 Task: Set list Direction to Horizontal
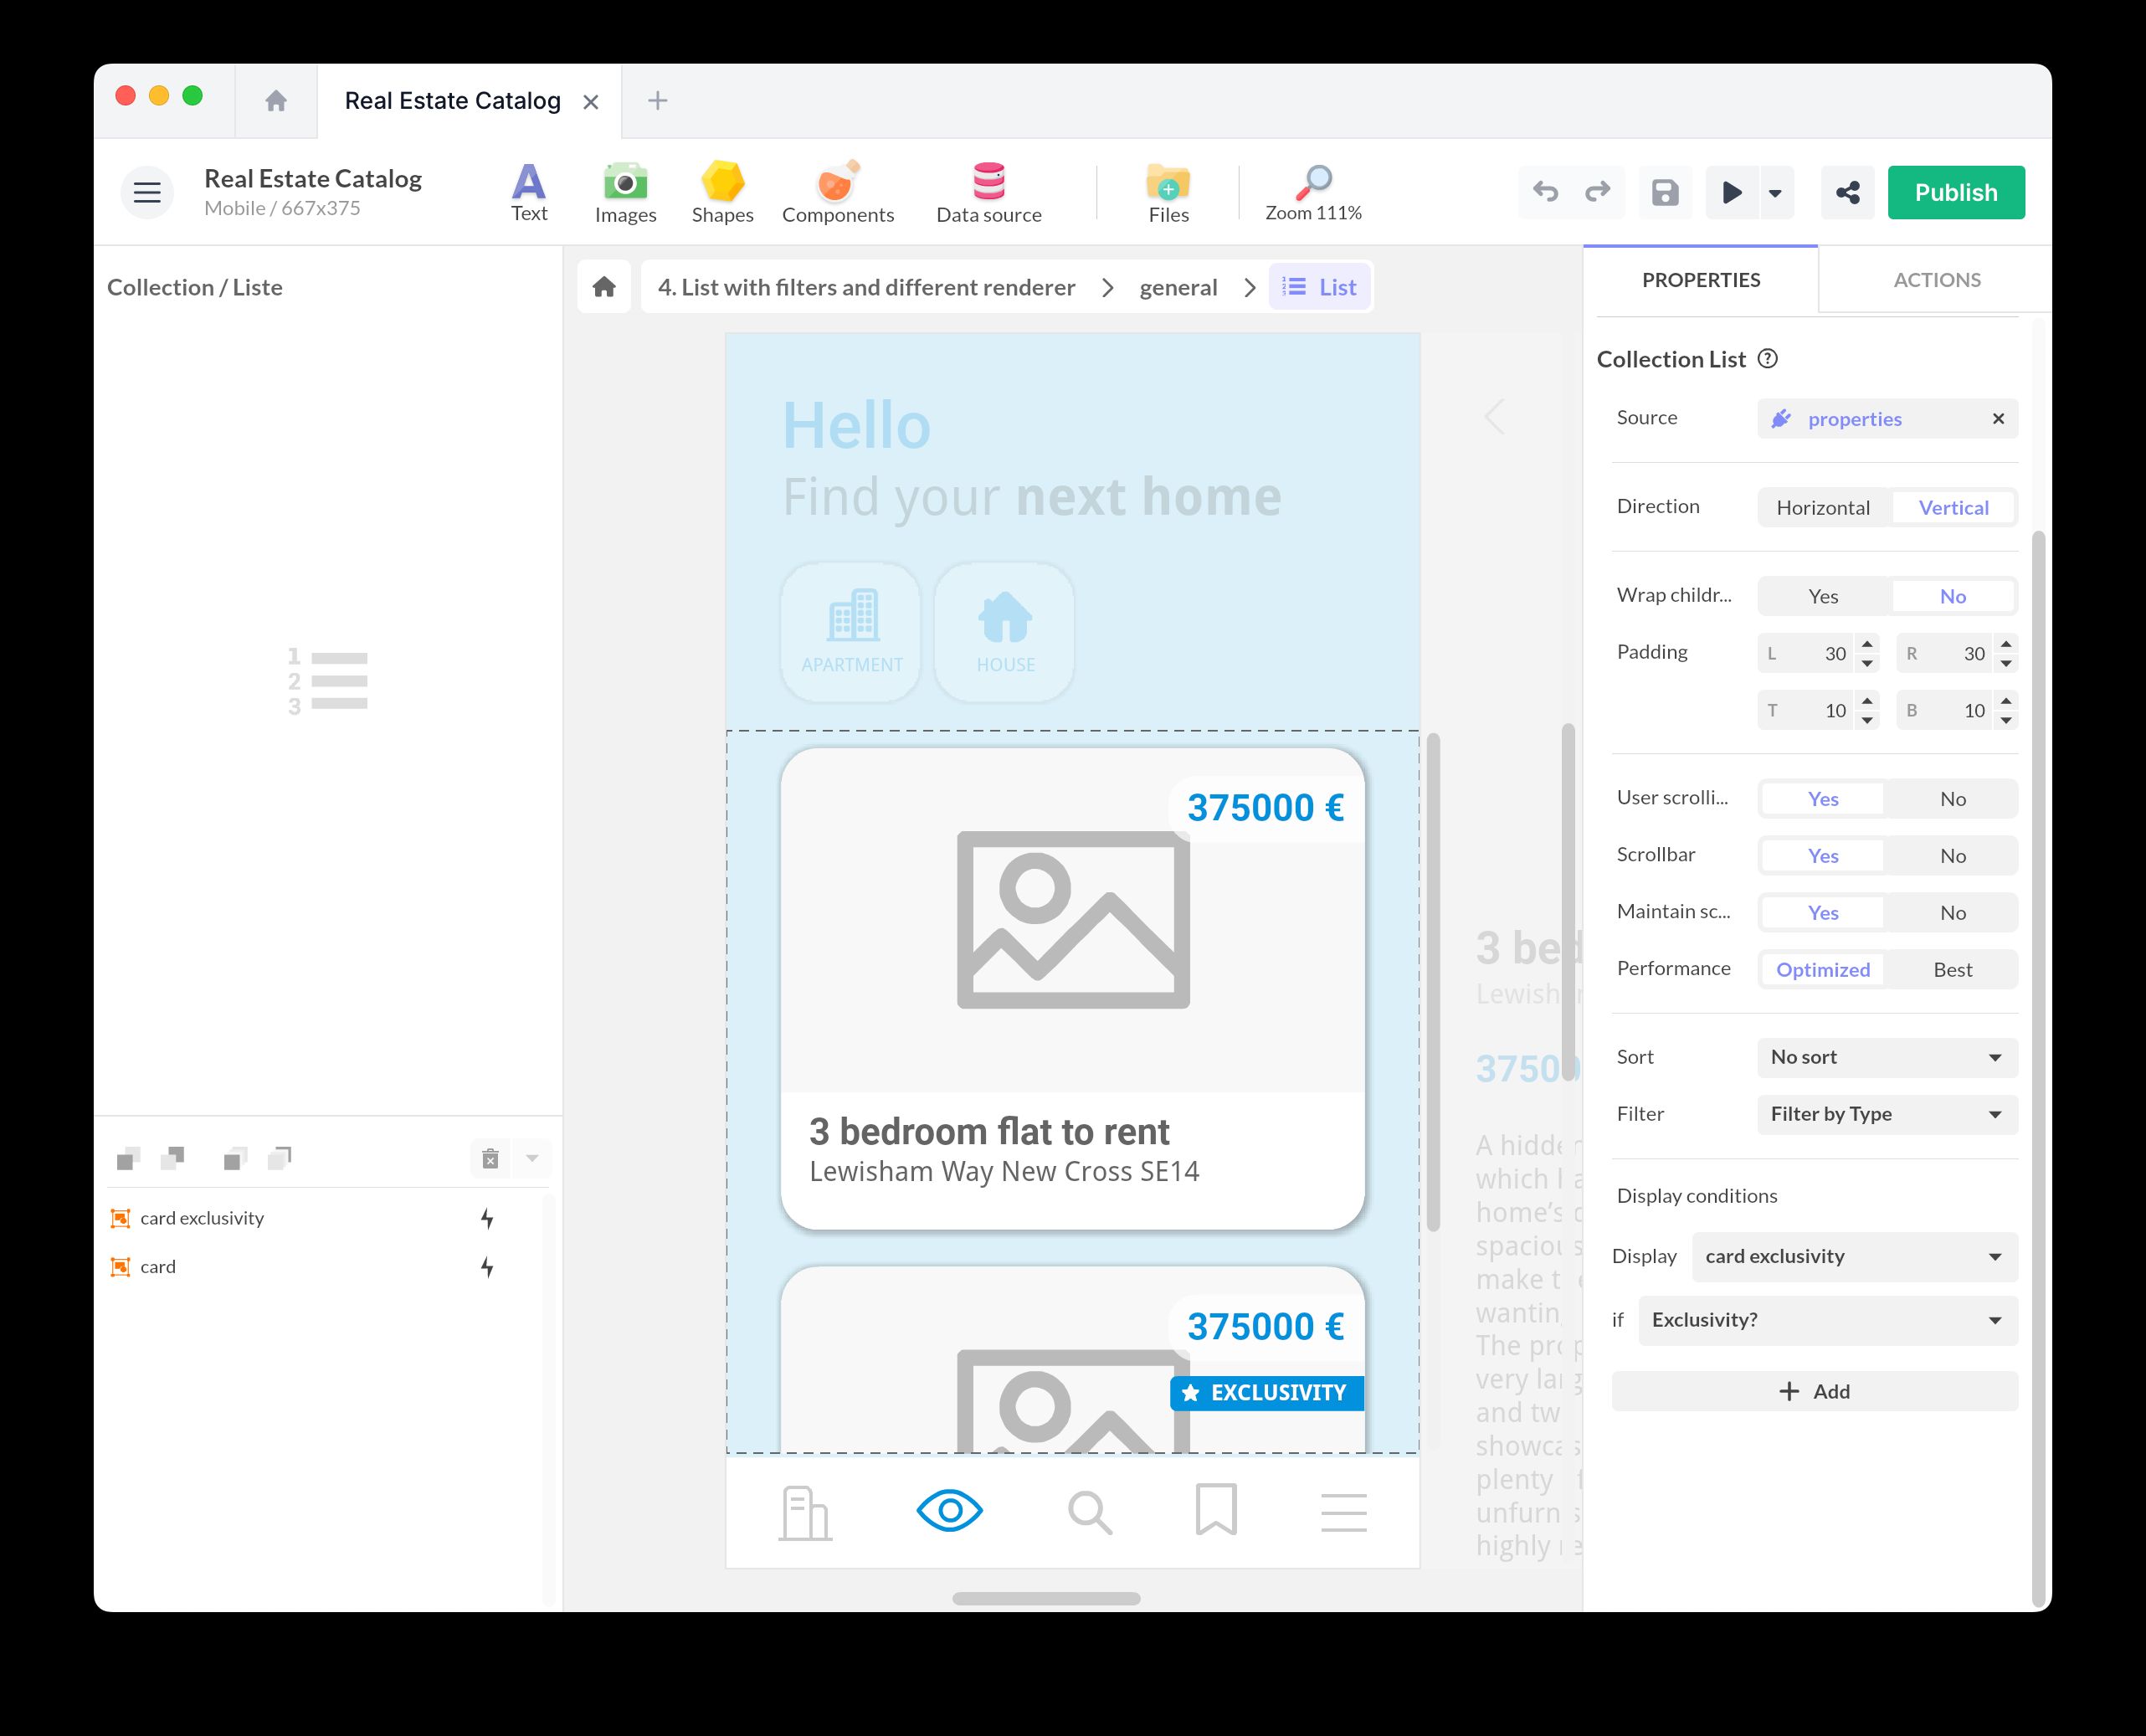click(x=1823, y=507)
